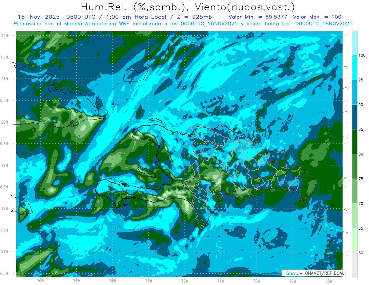Pick the dark blue 85–90 legend band
The height and width of the screenshot is (285, 369).
click(355, 117)
